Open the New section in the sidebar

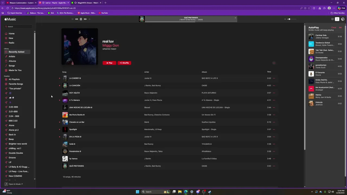pyautogui.click(x=11, y=38)
